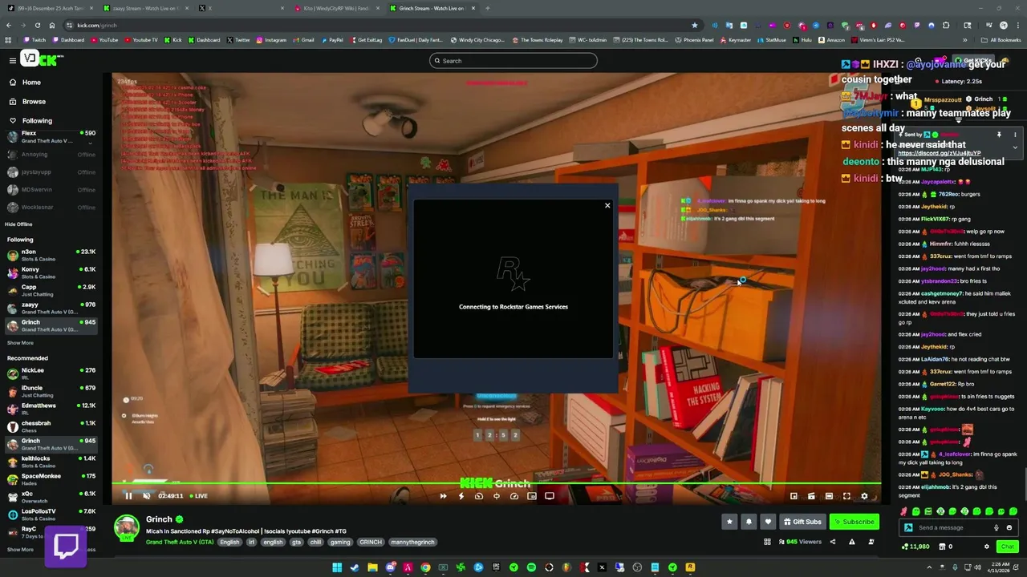Click Grand Theft Auto V (GTA) category link
This screenshot has height=577, width=1027.
pyautogui.click(x=180, y=542)
